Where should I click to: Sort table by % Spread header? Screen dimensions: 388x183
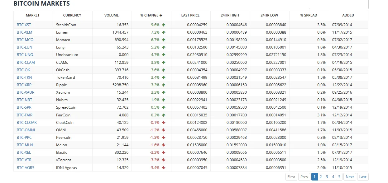click(309, 15)
